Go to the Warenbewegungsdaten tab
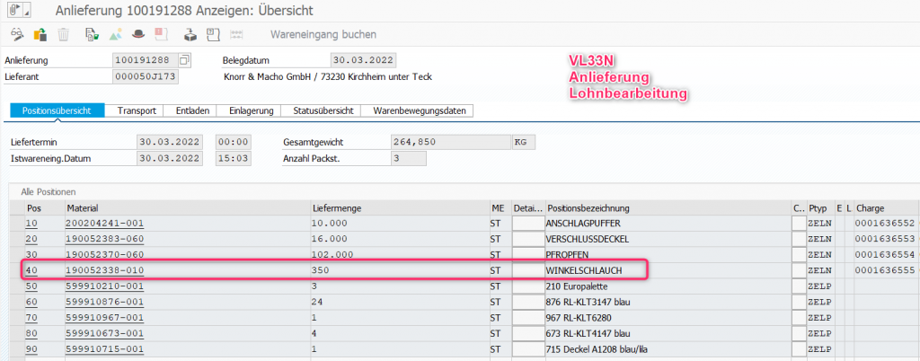 point(420,110)
